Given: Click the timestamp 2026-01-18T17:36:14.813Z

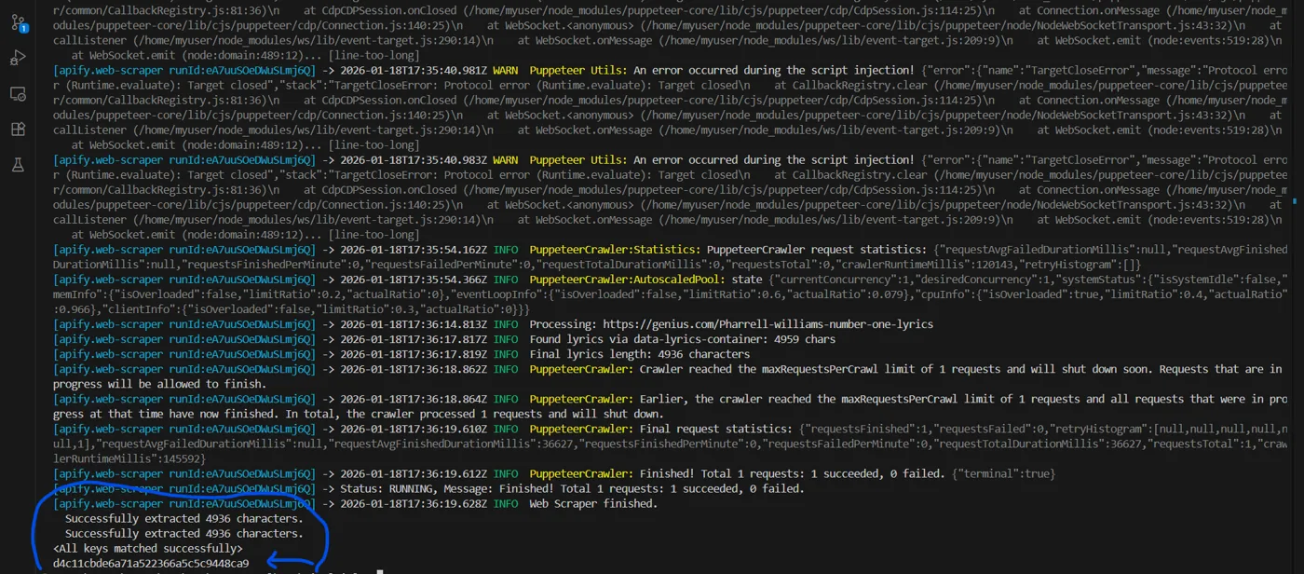Looking at the screenshot, I should (414, 324).
